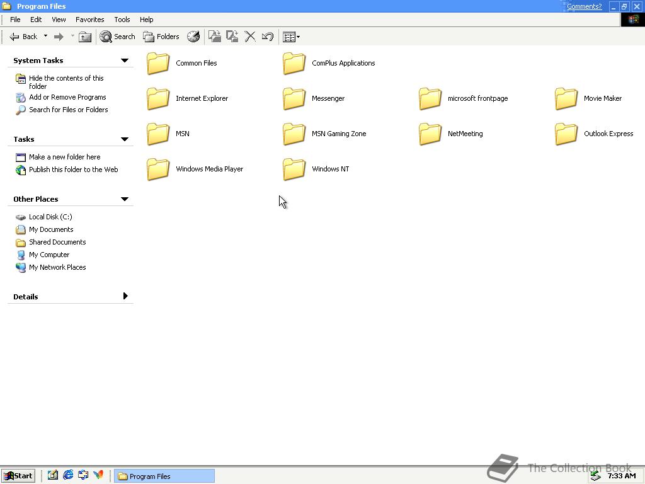The height and width of the screenshot is (484, 645).
Task: Select the NetMeeting folder
Action: 451,134
